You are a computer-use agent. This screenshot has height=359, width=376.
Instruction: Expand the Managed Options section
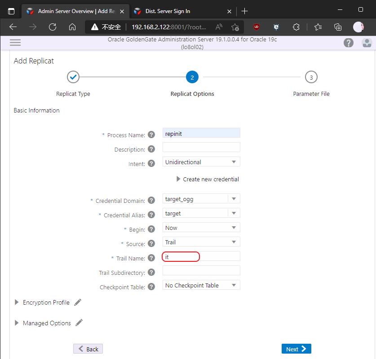click(17, 323)
